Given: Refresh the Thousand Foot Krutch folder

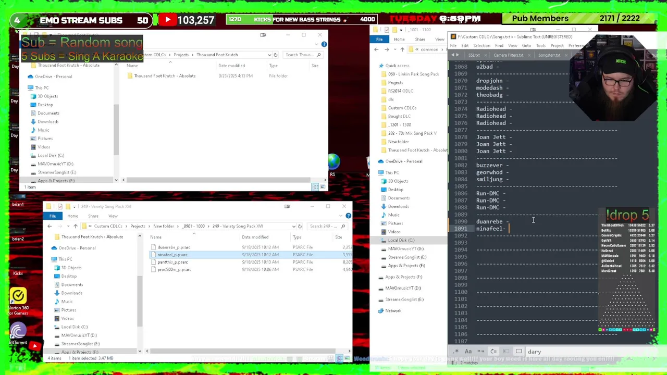Looking at the screenshot, I should point(276,55).
